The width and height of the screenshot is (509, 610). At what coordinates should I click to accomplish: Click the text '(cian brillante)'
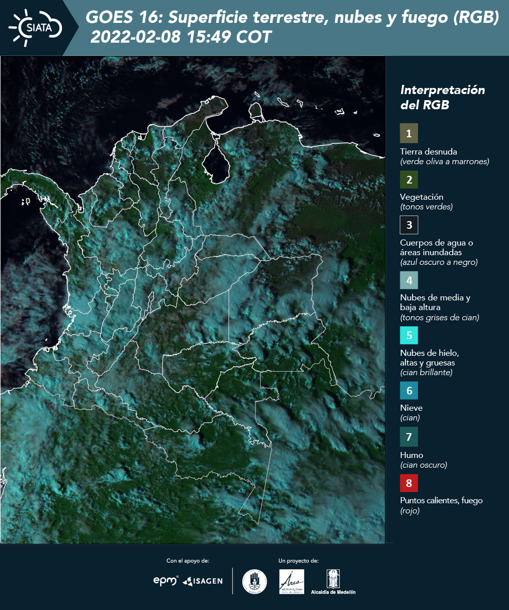[426, 373]
